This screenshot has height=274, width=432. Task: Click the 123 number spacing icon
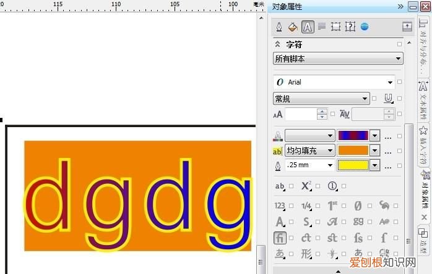coord(280,205)
